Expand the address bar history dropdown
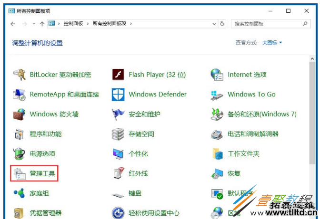The height and width of the screenshot is (219, 320). (x=214, y=24)
